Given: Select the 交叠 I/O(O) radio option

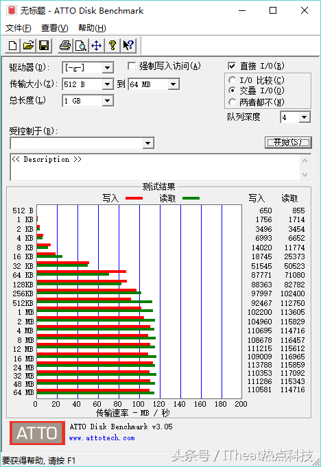Looking at the screenshot, I should tap(233, 91).
